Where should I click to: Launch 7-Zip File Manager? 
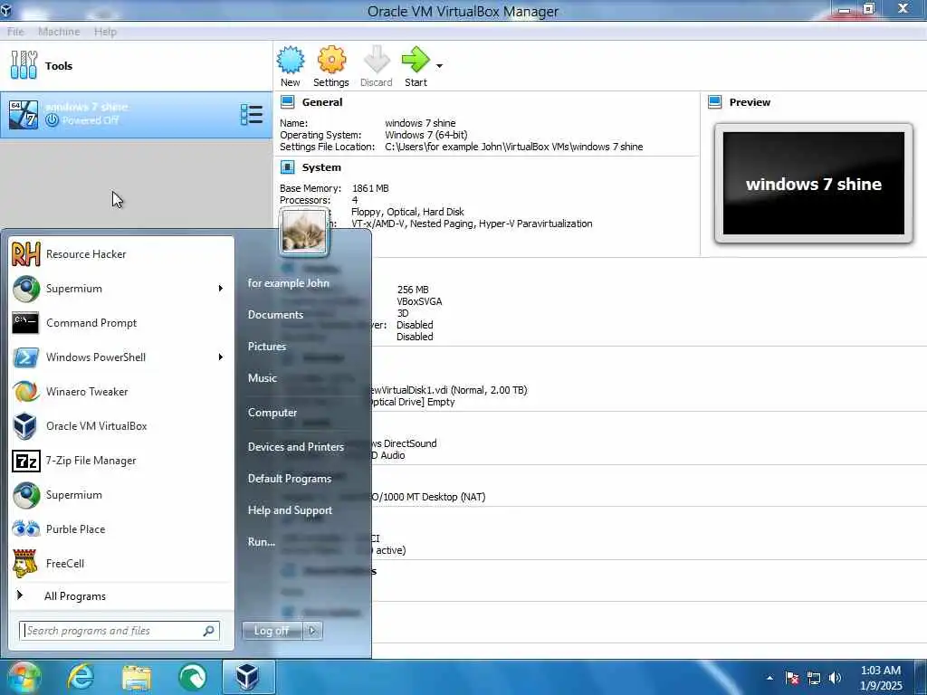click(121, 461)
